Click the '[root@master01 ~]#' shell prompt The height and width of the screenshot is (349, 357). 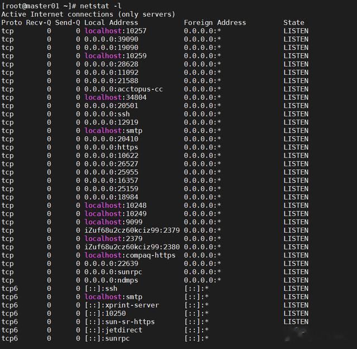pos(38,6)
